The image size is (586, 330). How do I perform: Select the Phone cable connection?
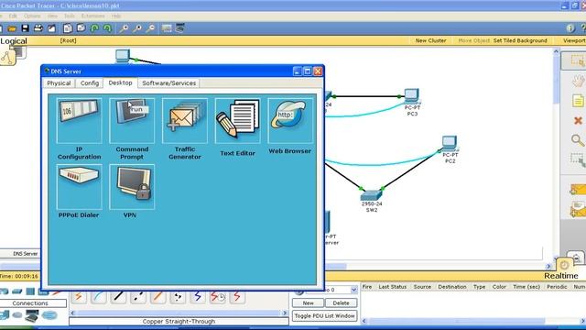178,297
